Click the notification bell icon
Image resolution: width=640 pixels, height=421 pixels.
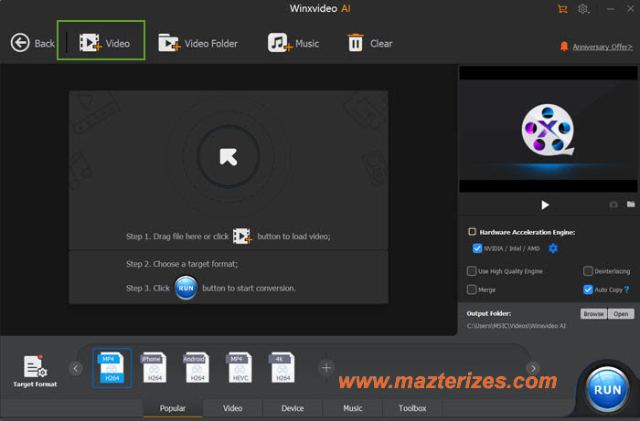point(564,46)
